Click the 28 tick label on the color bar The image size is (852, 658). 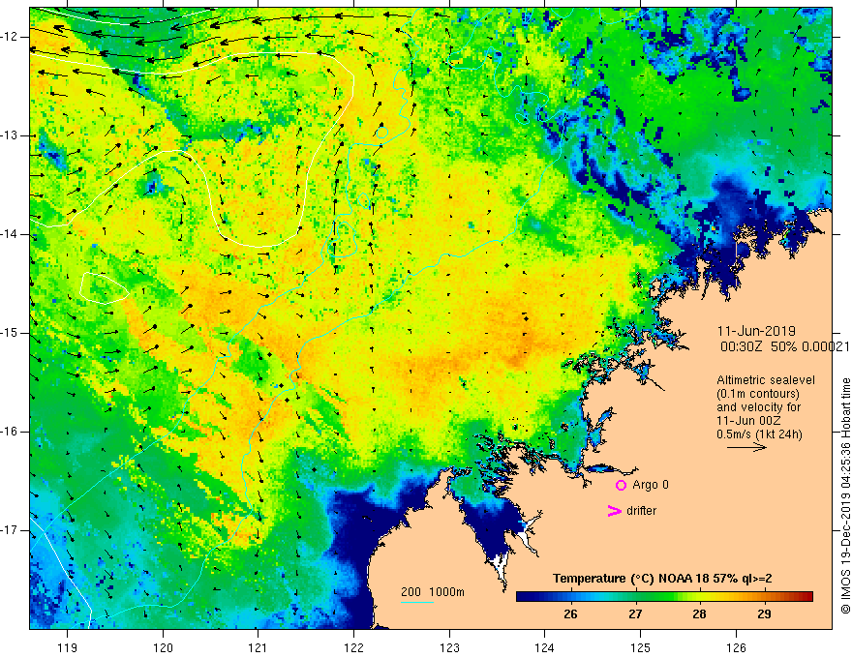[699, 614]
